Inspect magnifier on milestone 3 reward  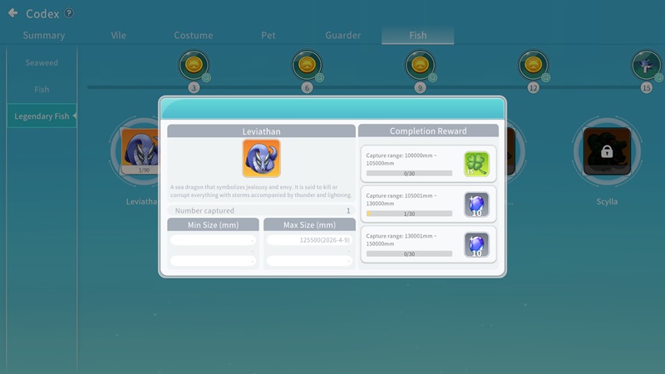coord(206,77)
